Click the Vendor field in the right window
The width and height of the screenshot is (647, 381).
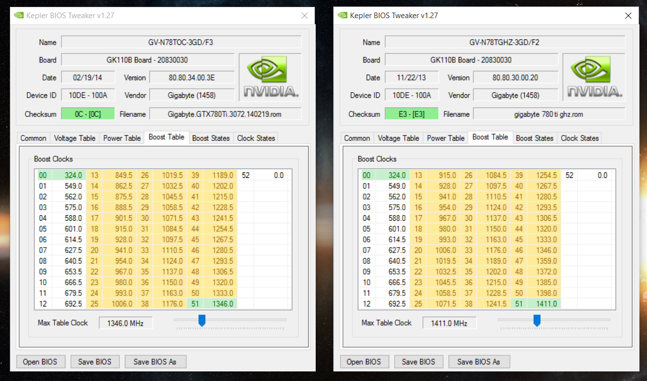[x=516, y=95]
